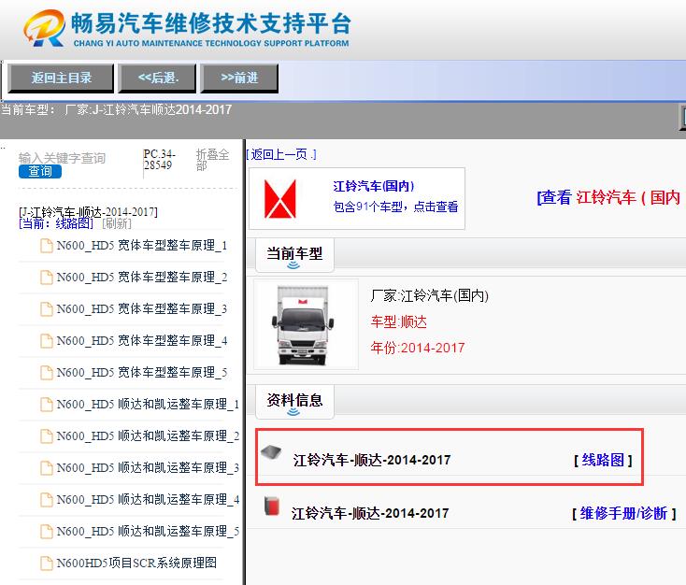The width and height of the screenshot is (686, 585).
Task: Click the PC.34-28549 label
Action: click(159, 160)
